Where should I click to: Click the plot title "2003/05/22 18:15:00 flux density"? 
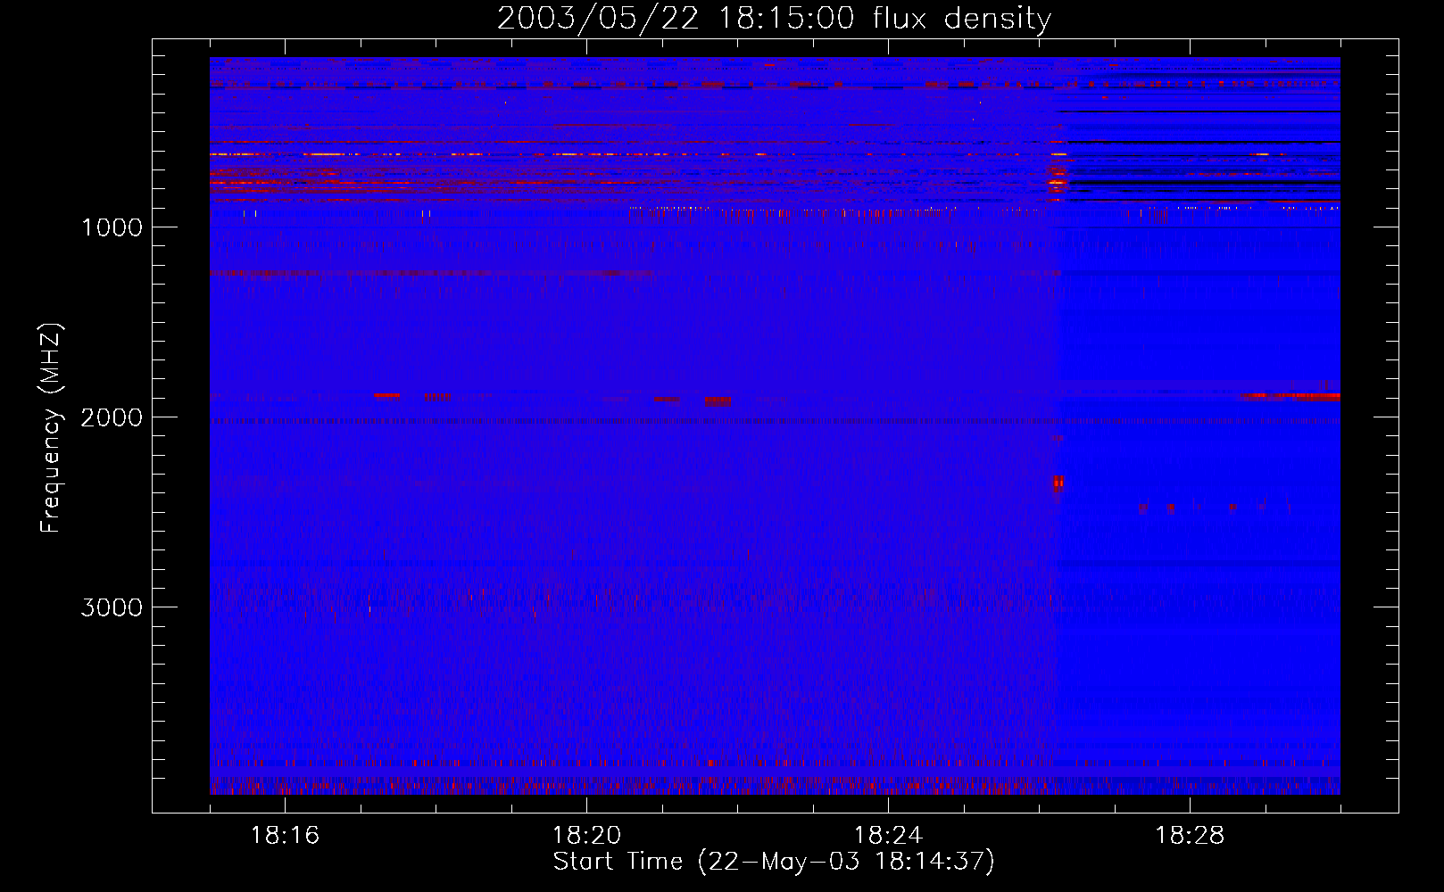(x=774, y=19)
